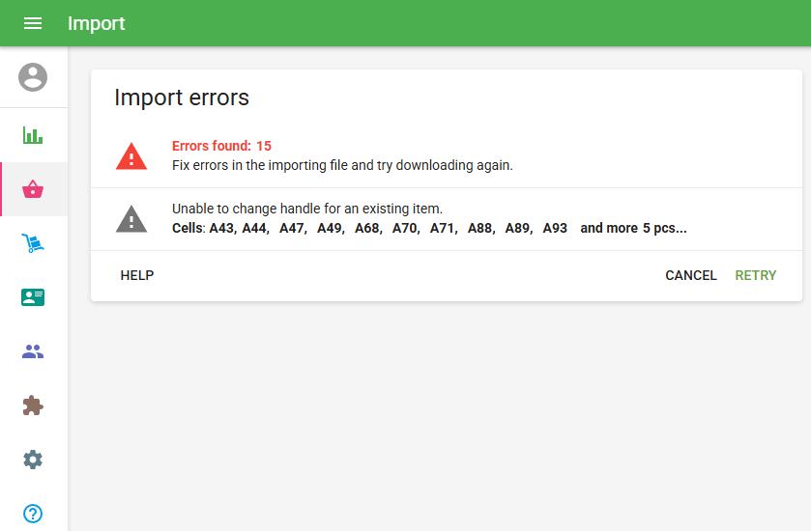Click the gray warning triangle icon
This screenshot has width=811, height=531.
click(x=131, y=219)
